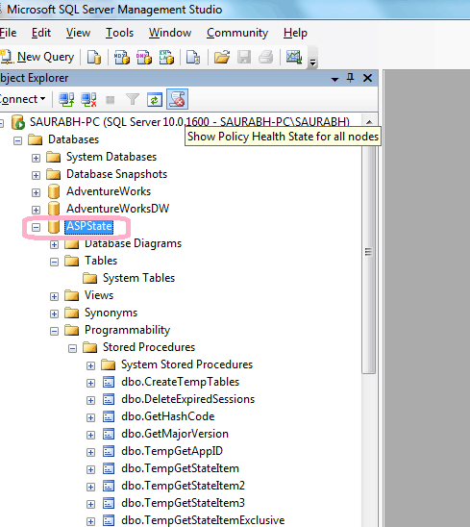Select the SAURABH-PC server node
The image size is (470, 527).
pos(189,122)
